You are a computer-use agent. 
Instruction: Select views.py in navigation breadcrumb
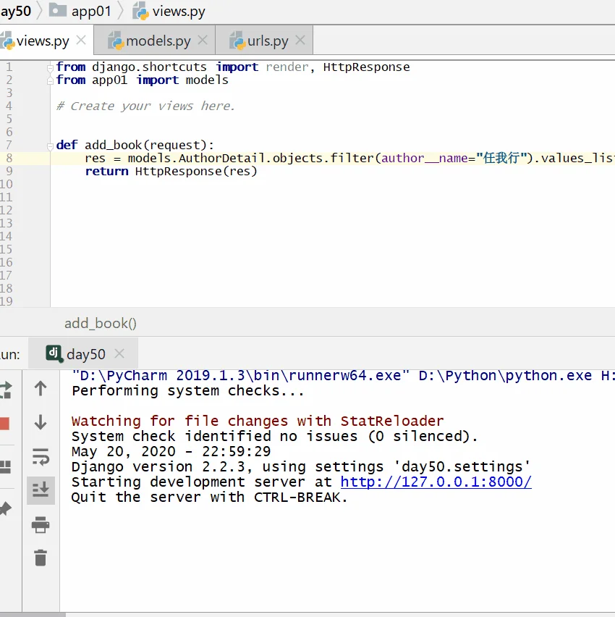[169, 12]
